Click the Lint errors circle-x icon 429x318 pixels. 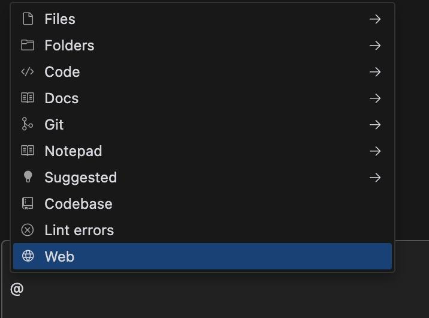28,230
